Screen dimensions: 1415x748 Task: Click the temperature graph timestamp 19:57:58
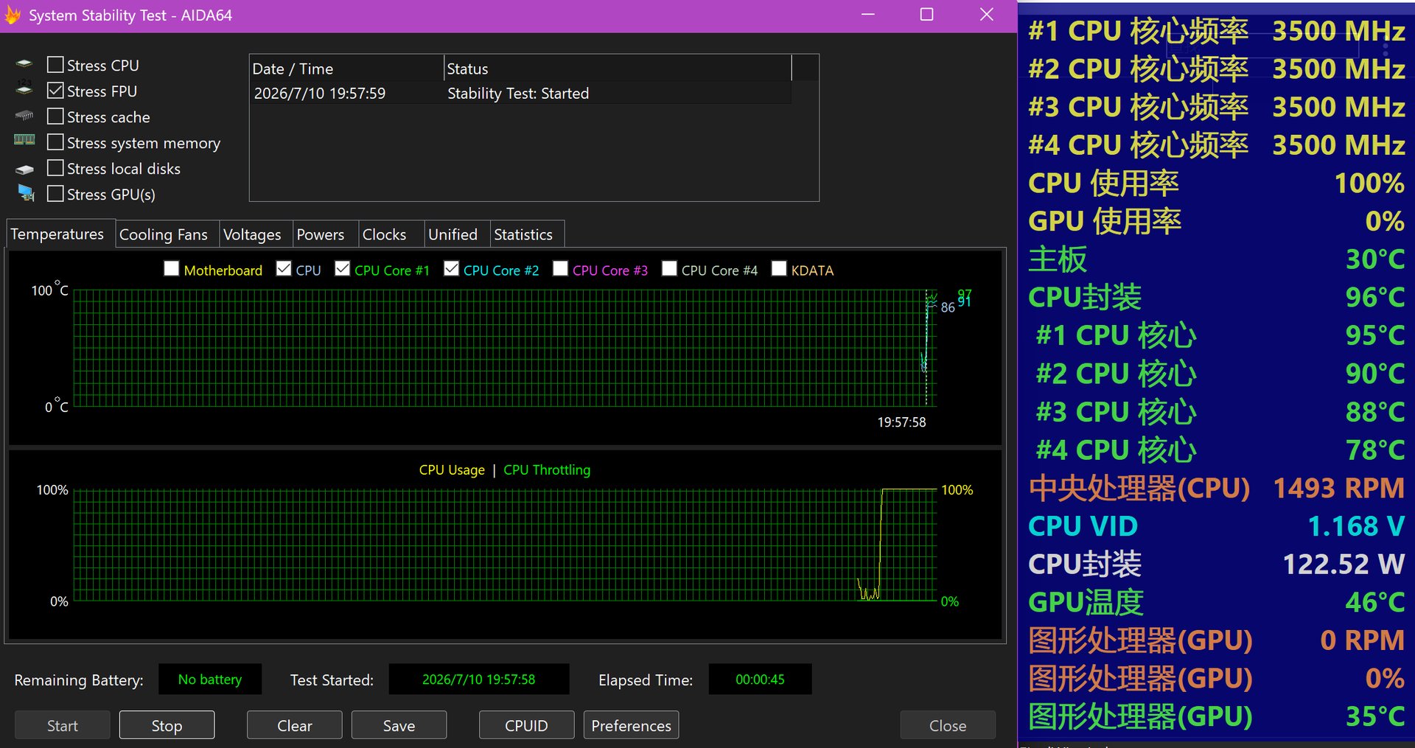tap(901, 422)
